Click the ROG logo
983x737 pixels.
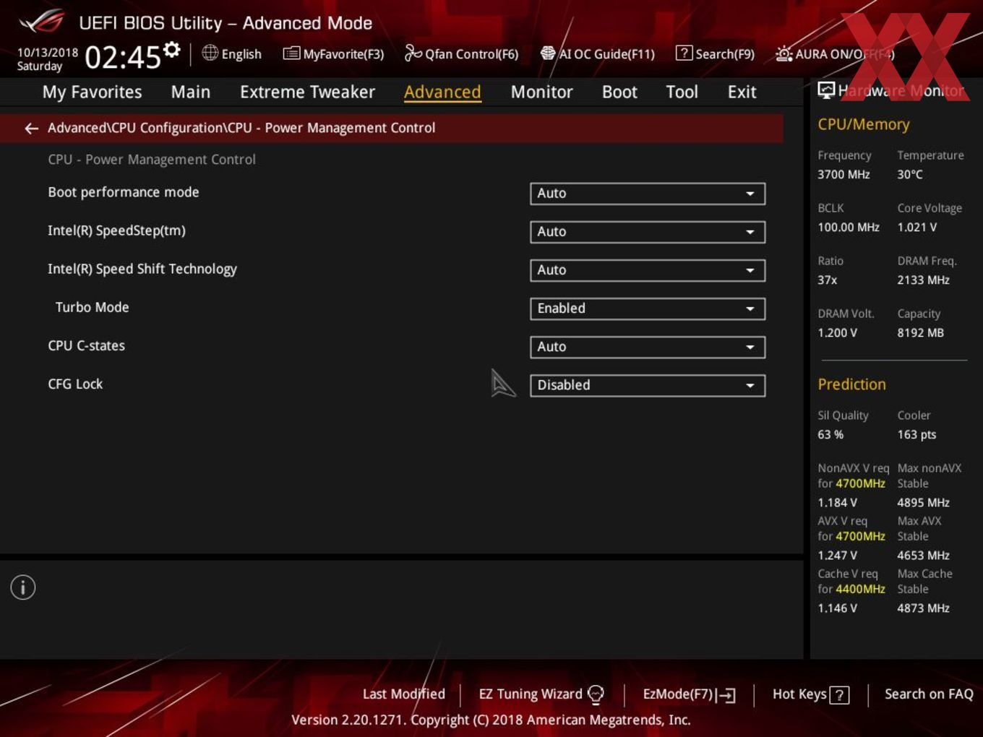(x=41, y=22)
